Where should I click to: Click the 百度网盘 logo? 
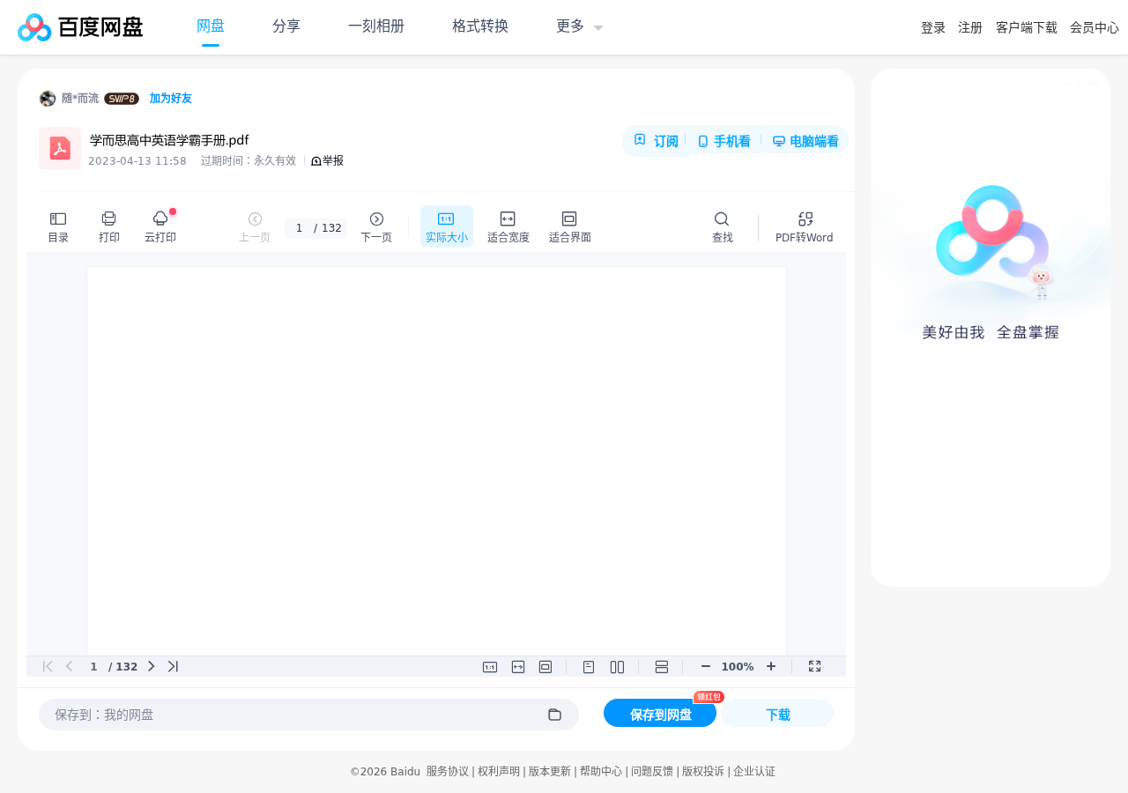coord(80,27)
